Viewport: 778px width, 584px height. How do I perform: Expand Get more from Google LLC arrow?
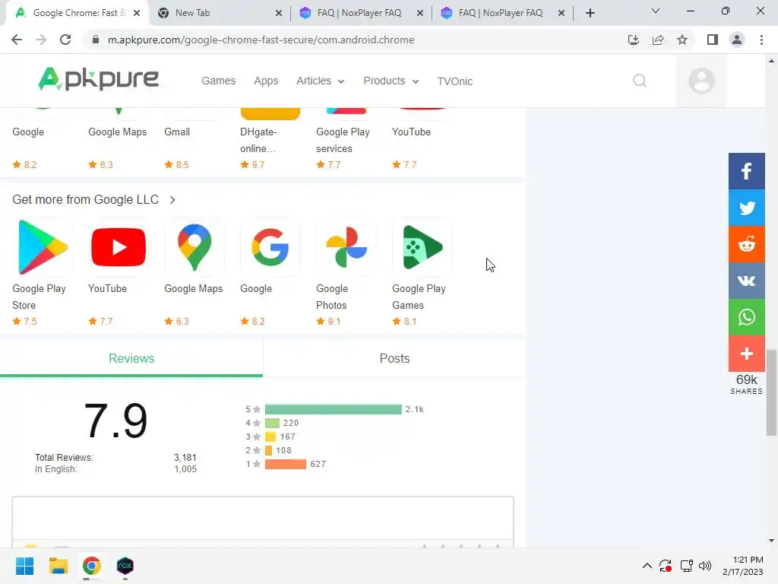[172, 200]
